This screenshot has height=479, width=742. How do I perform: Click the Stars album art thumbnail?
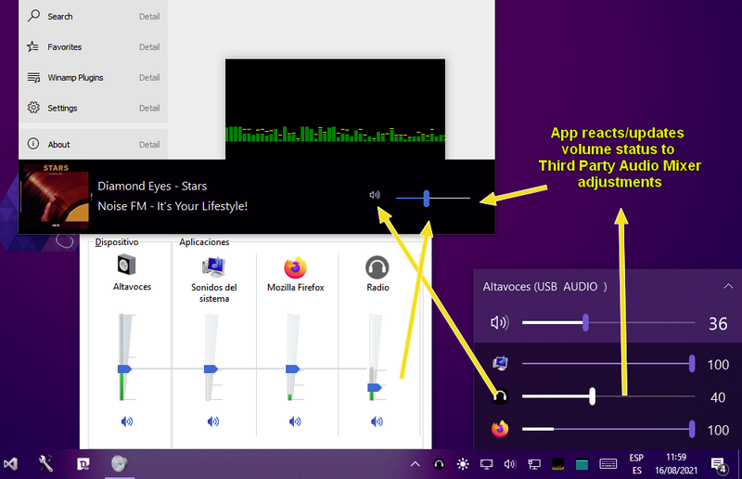pyautogui.click(x=56, y=197)
